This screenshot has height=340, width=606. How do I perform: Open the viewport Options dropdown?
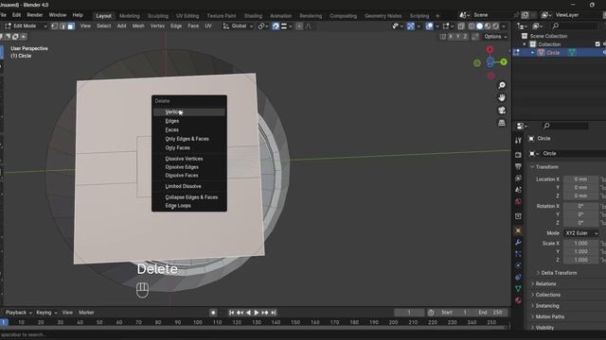[x=495, y=37]
